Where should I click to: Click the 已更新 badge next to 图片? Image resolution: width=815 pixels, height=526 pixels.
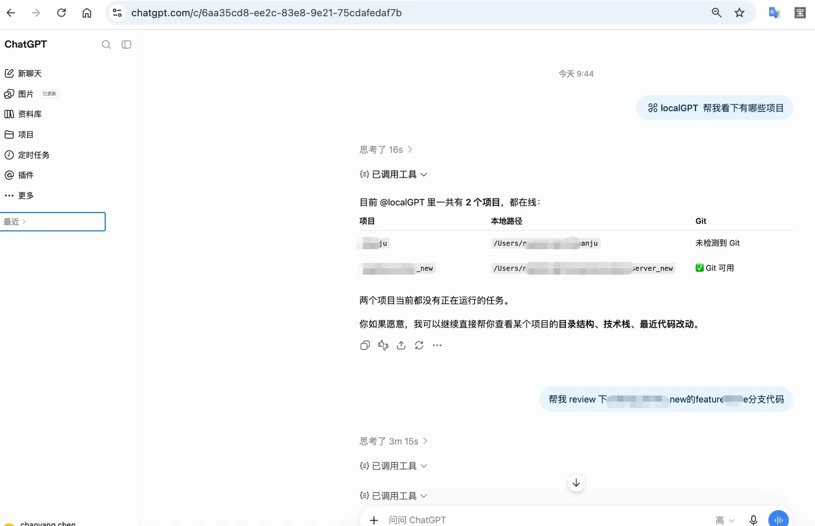coord(49,94)
